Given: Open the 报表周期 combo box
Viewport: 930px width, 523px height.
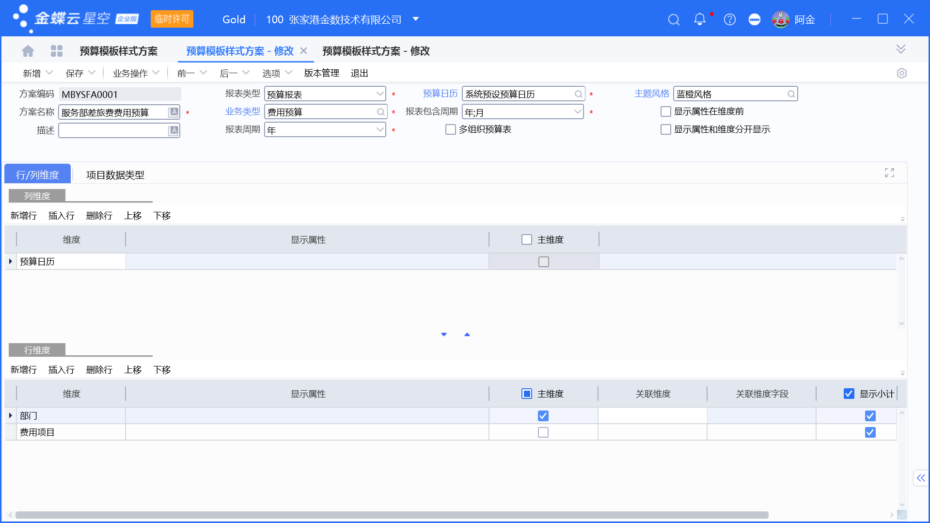Looking at the screenshot, I should (325, 130).
